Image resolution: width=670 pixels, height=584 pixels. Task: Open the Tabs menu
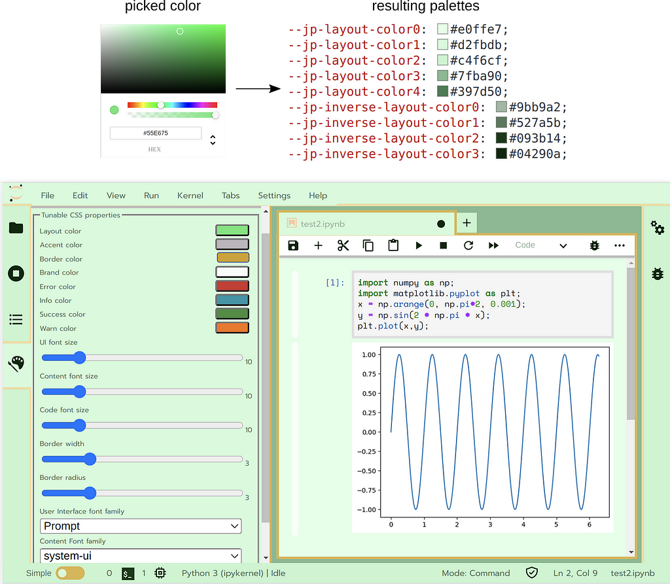click(230, 196)
